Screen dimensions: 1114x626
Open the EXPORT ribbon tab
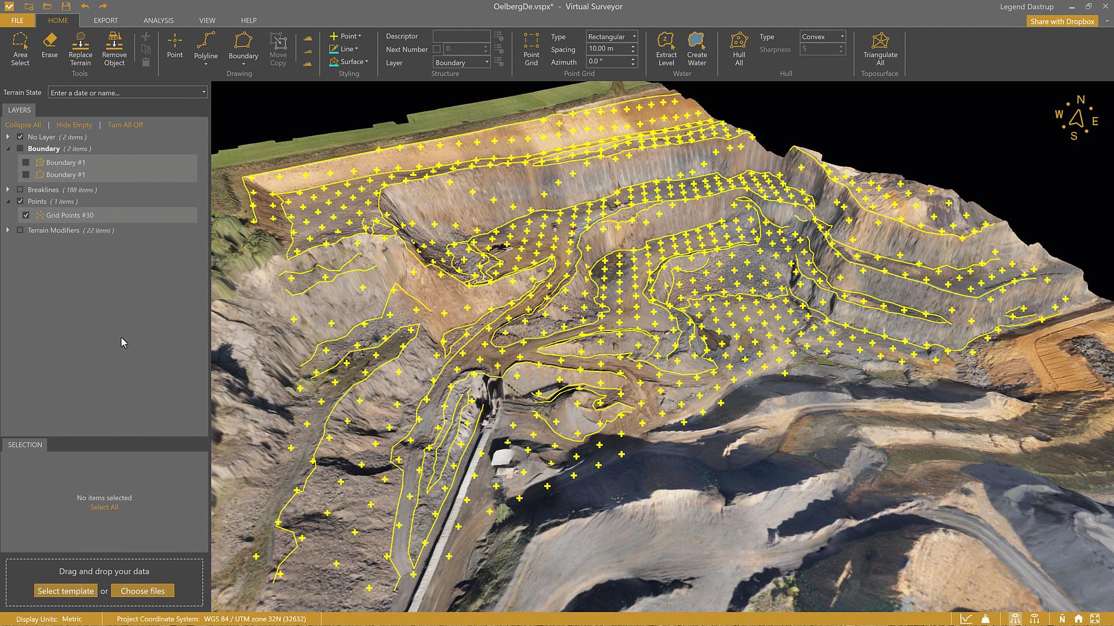click(x=106, y=20)
